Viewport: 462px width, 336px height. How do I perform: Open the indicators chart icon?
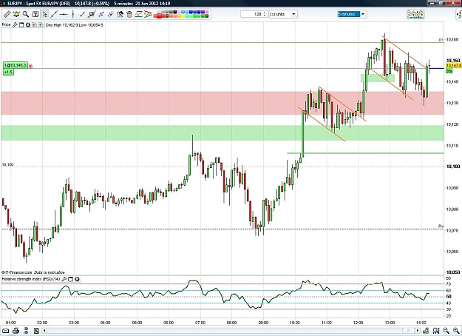tap(415, 14)
